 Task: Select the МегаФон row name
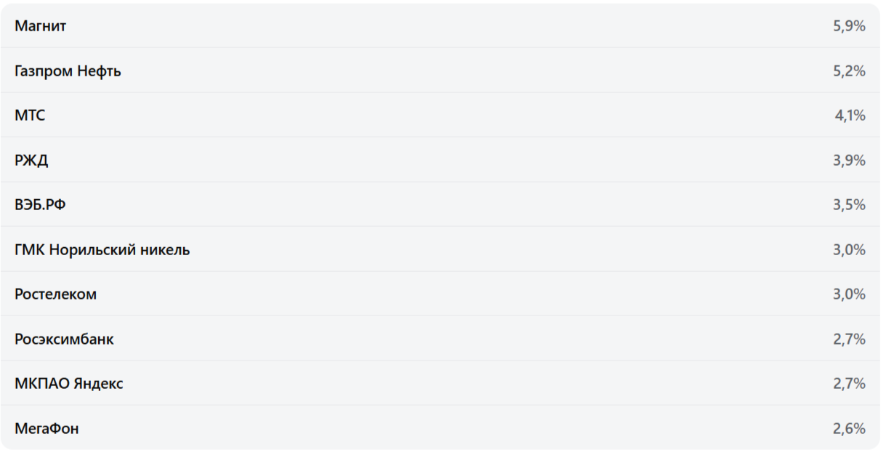click(x=47, y=429)
